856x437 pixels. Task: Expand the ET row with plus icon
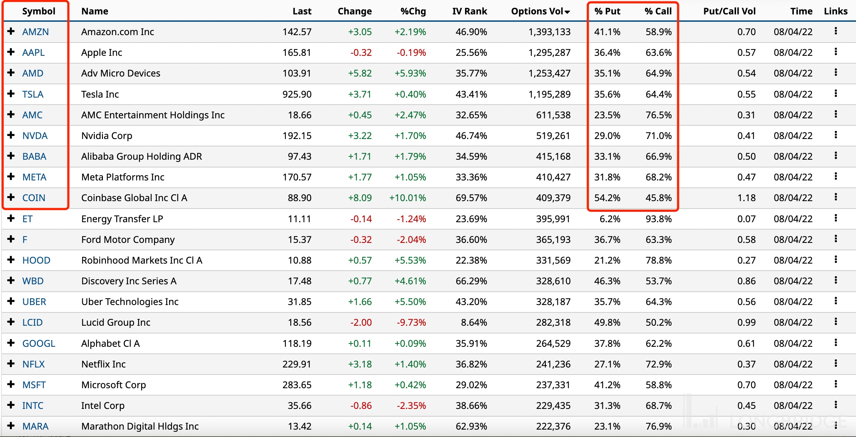[11, 218]
